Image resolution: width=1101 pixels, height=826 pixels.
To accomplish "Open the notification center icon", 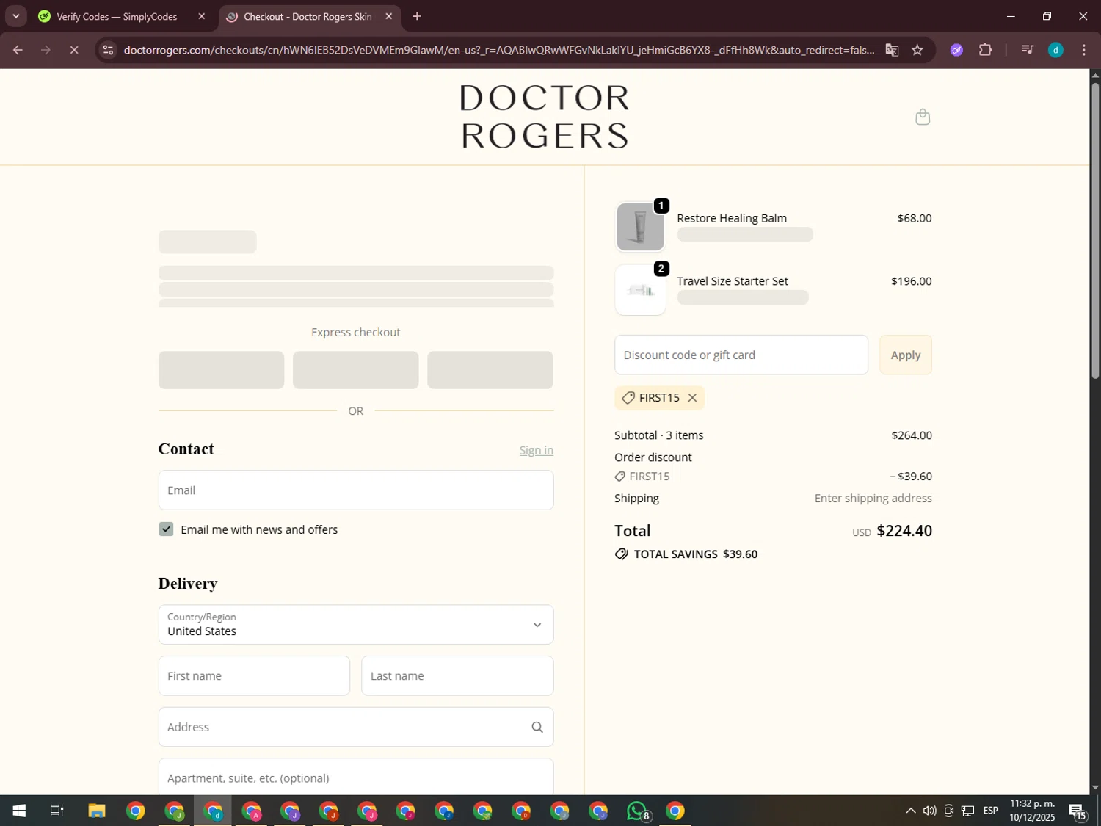I will point(1078,811).
